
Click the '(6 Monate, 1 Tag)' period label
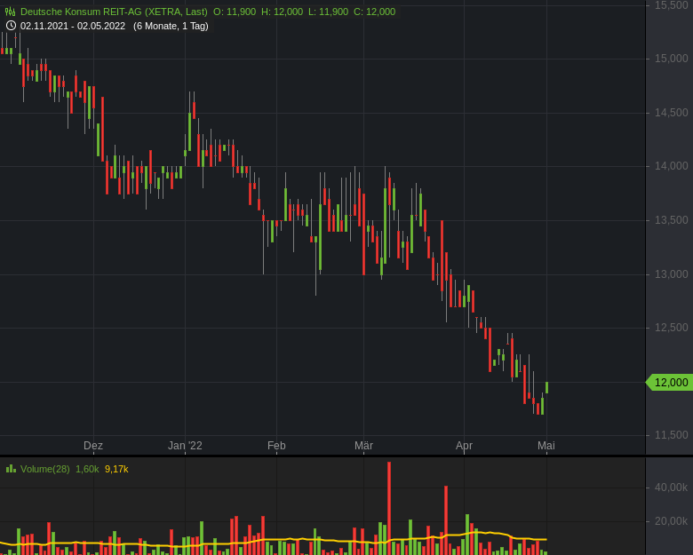tap(171, 26)
